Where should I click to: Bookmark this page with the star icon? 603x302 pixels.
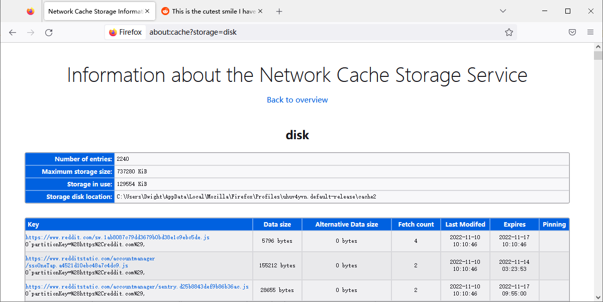tap(509, 32)
